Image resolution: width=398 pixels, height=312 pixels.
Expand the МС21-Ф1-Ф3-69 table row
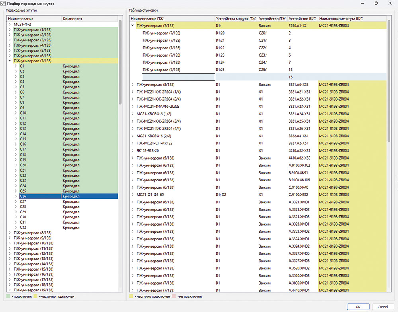(x=133, y=195)
